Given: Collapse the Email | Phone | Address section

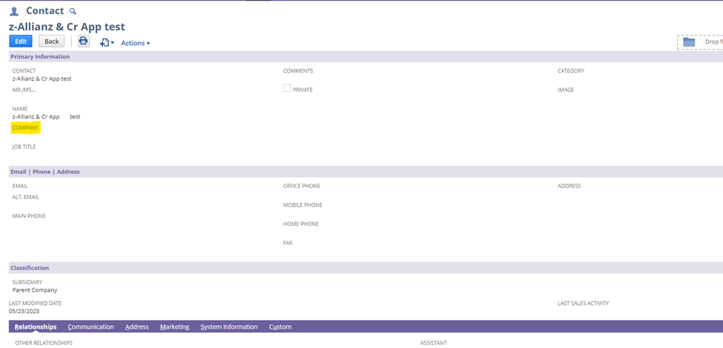Looking at the screenshot, I should point(366,172).
